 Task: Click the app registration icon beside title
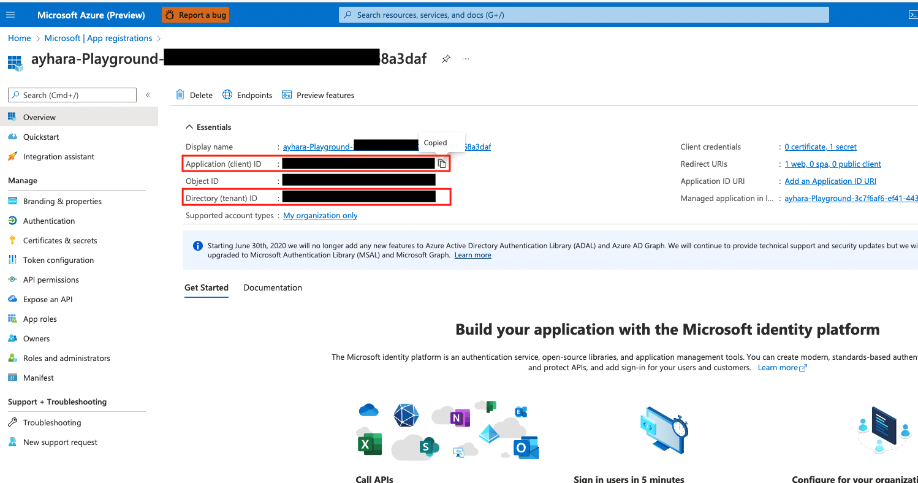(x=15, y=63)
